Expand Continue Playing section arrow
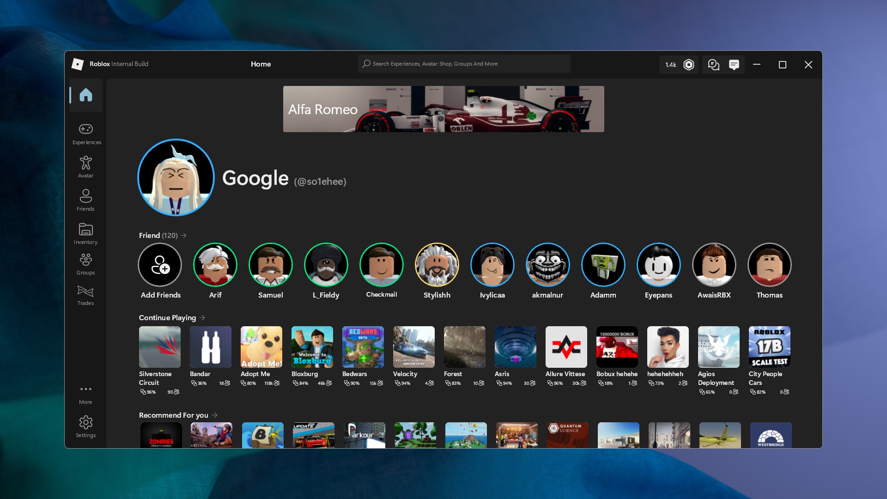 coord(203,317)
